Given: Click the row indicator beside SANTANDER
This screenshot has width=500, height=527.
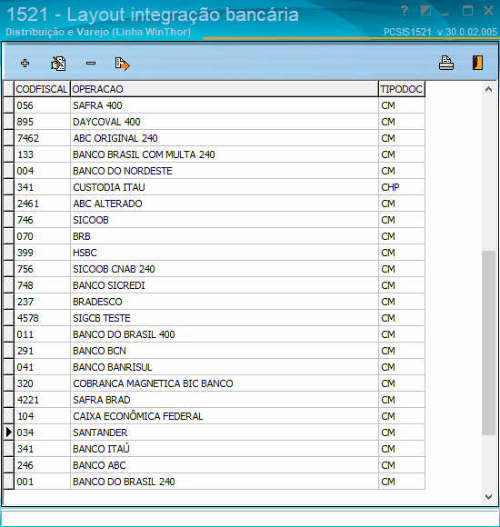Looking at the screenshot, I should point(9,433).
